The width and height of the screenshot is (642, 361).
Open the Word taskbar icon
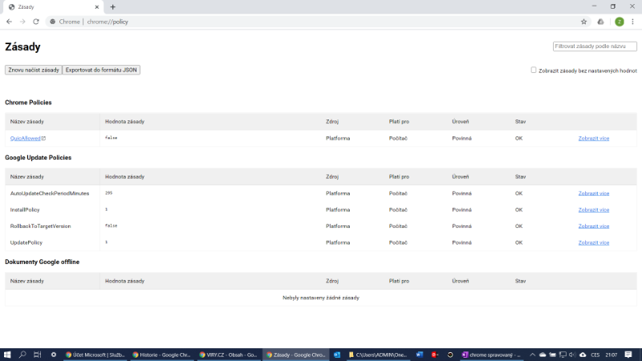[x=419, y=355]
